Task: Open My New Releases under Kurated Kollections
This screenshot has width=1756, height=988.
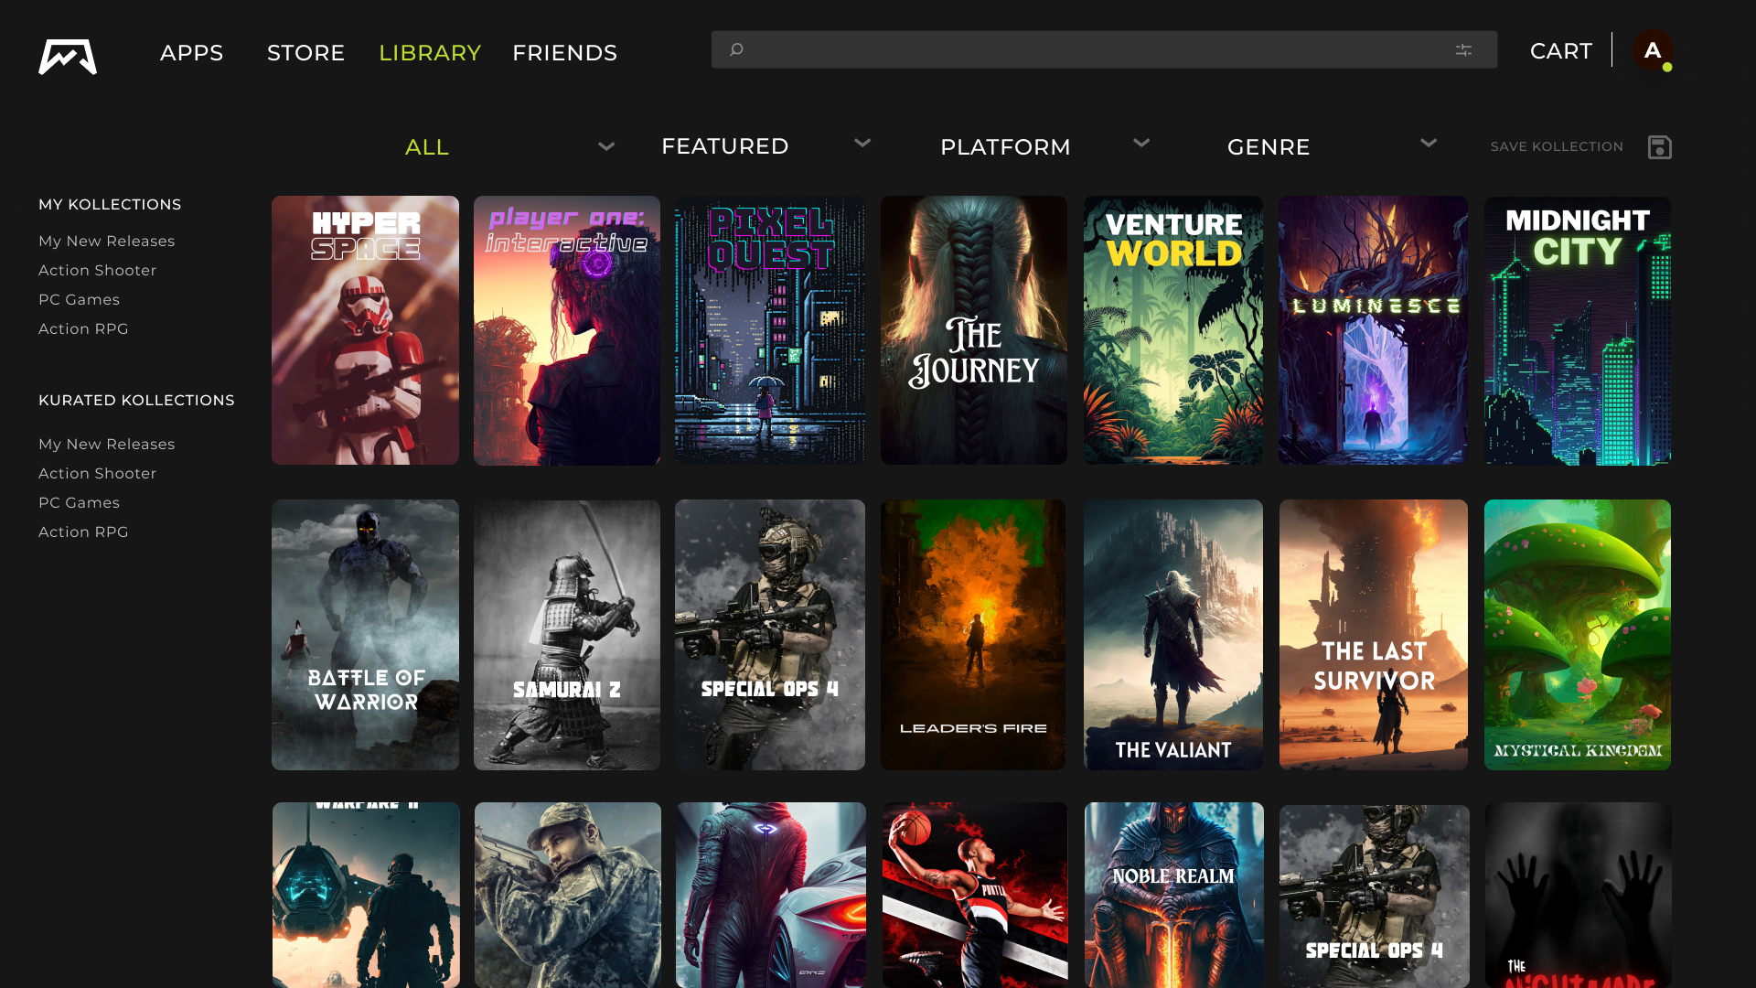Action: pos(106,445)
